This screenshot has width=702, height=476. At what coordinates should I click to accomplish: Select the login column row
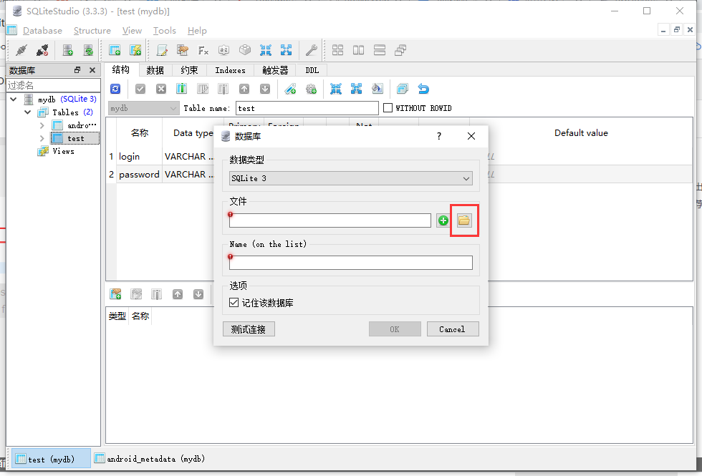click(129, 157)
